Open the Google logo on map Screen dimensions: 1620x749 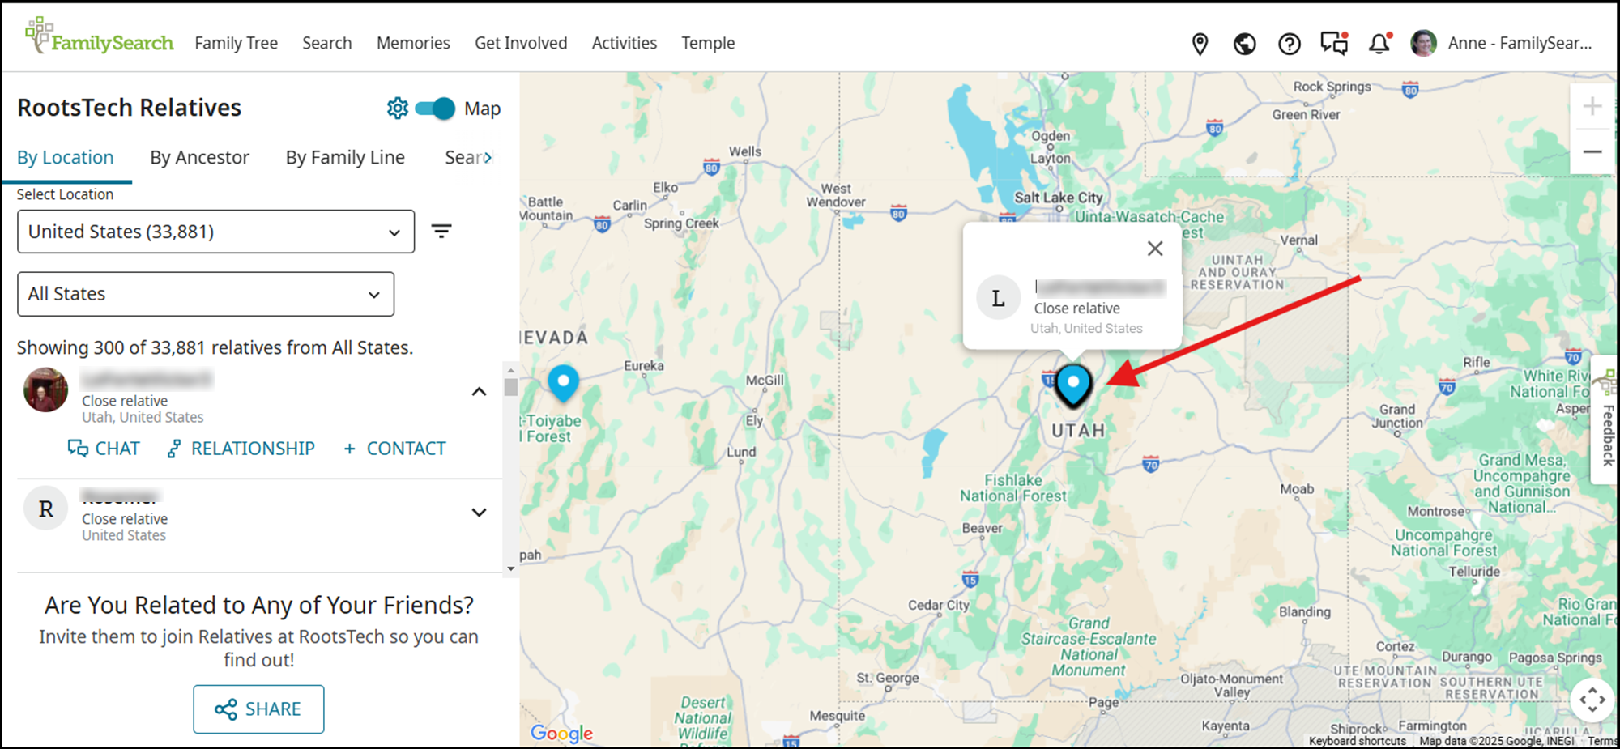point(561,734)
